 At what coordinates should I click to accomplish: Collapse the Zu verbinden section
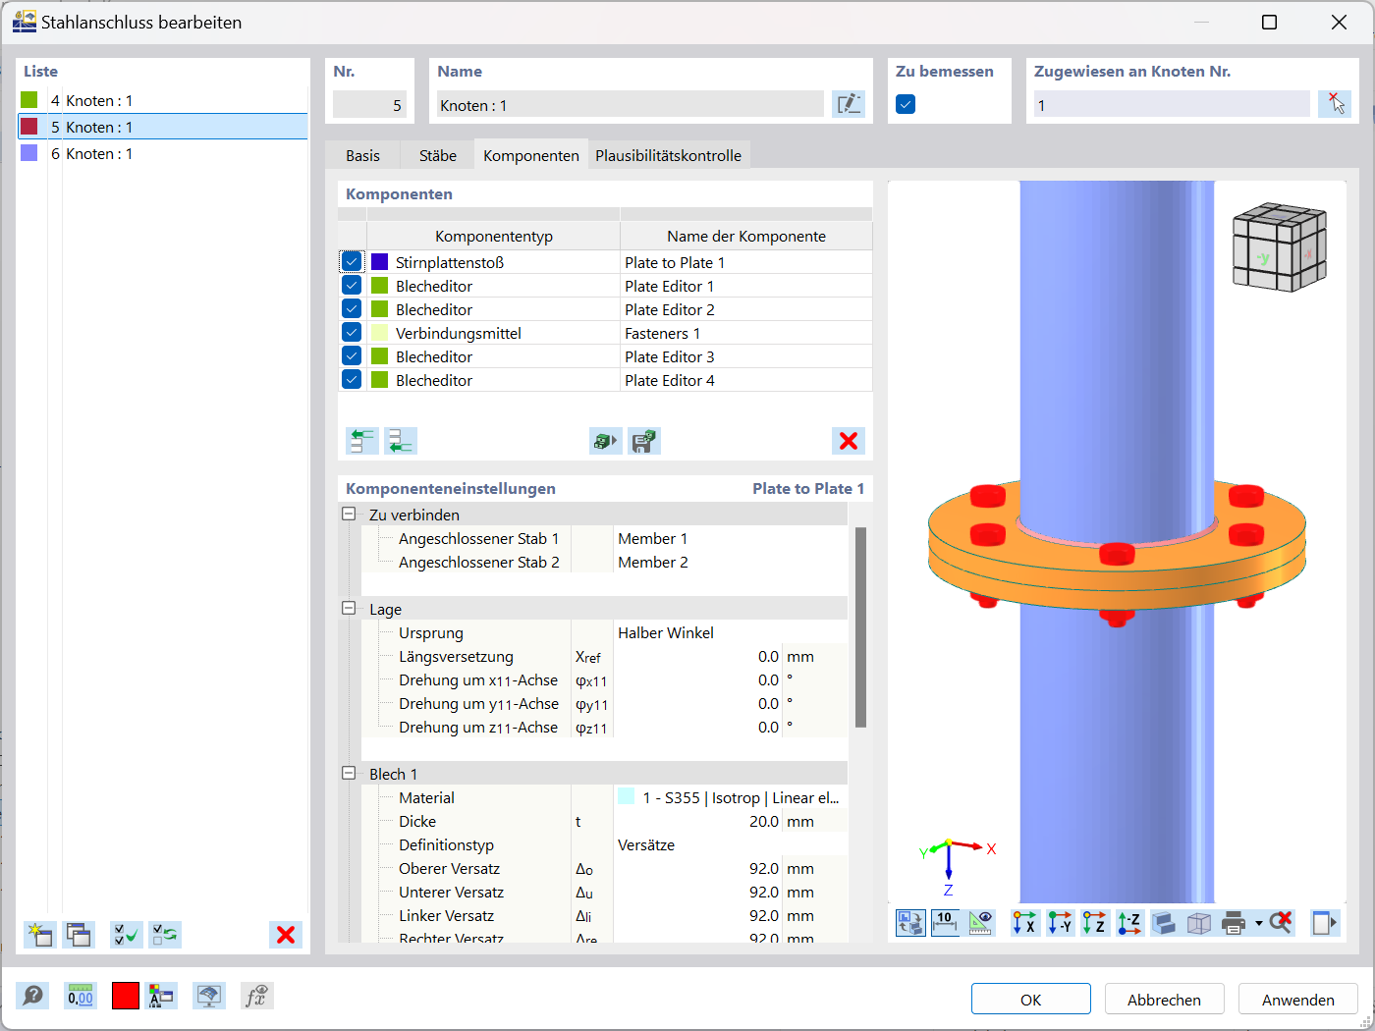[x=349, y=514]
